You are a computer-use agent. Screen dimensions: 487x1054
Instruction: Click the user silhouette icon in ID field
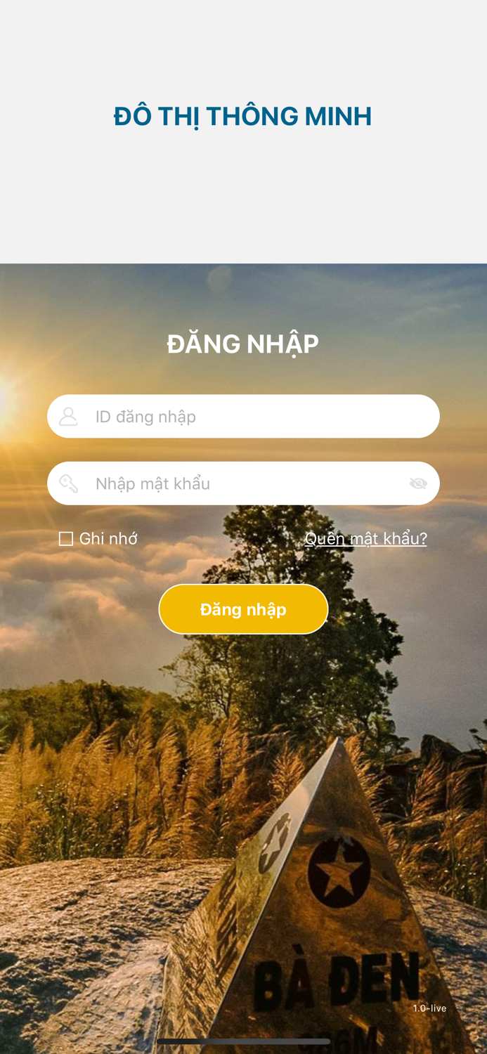coord(68,417)
